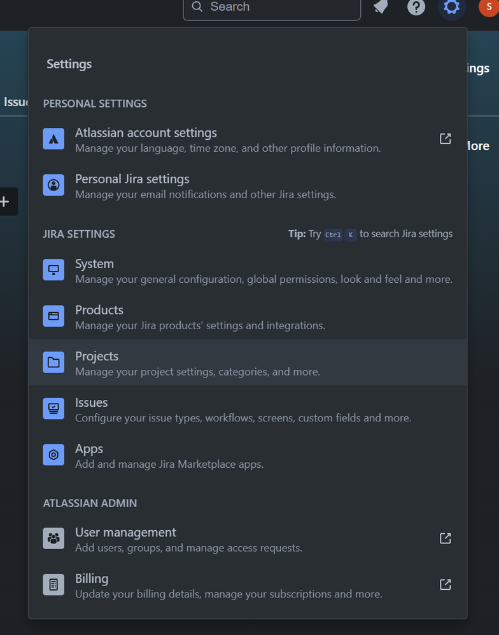Click 'Update your billing details' description text
The height and width of the screenshot is (635, 499).
(x=228, y=594)
